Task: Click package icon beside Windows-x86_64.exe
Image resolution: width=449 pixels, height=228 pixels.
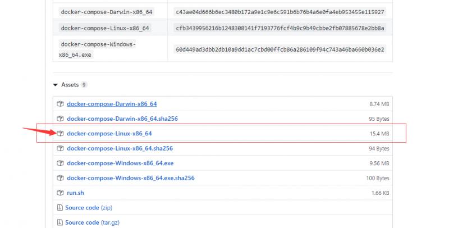Action: pos(60,163)
